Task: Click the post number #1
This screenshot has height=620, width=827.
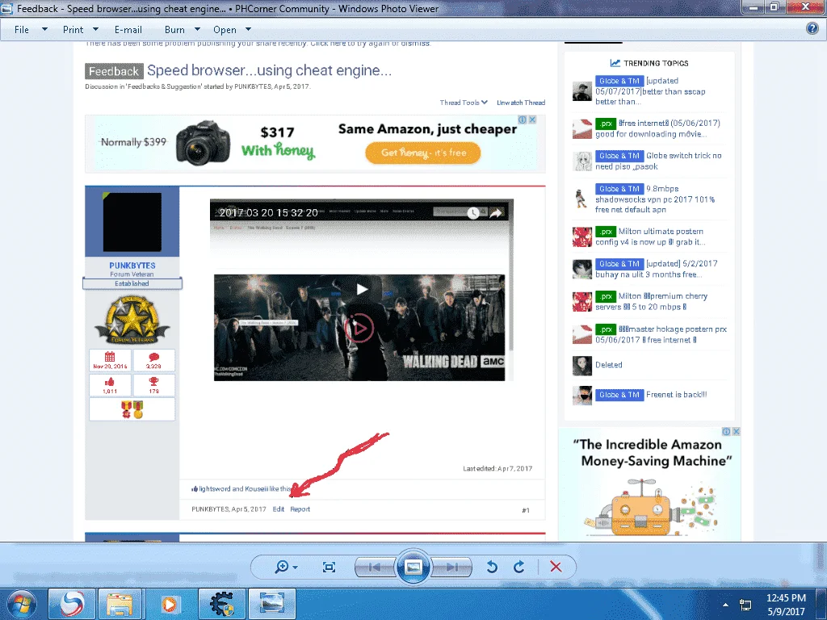Action: point(526,510)
